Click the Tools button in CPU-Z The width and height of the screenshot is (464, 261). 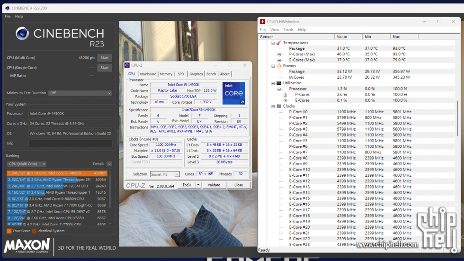187,185
